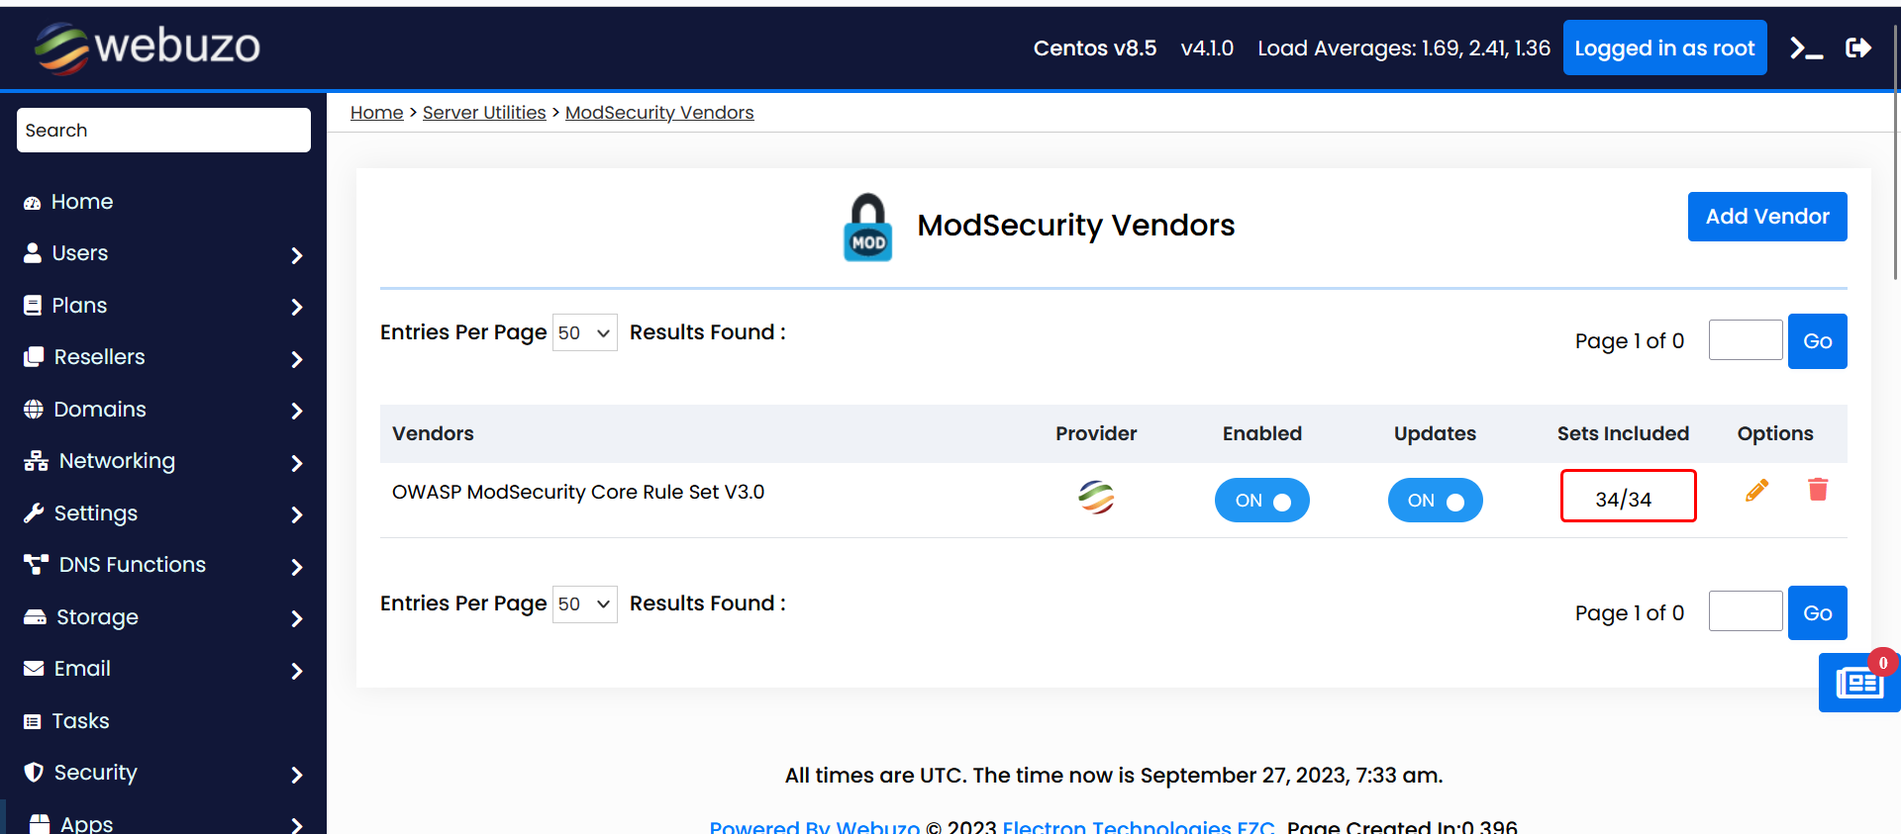The image size is (1901, 834).
Task: Follow the Server Utilities breadcrumb link
Action: pos(484,113)
